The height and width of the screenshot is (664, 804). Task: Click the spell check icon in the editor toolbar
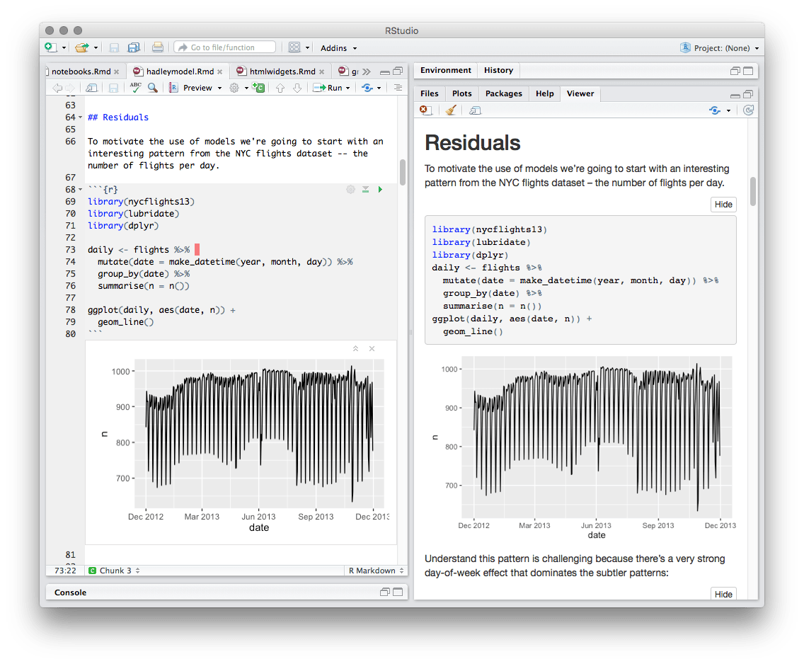tap(134, 87)
